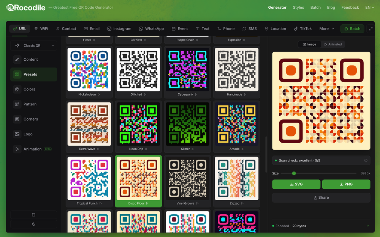This screenshot has width=380, height=237.
Task: Play animation preview for Disco Floor preset
Action: point(147,203)
